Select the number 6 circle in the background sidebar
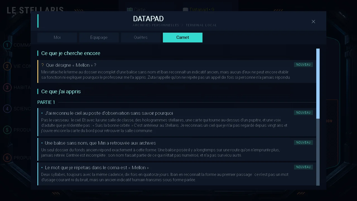The image size is (357, 201). pyautogui.click(x=7, y=158)
